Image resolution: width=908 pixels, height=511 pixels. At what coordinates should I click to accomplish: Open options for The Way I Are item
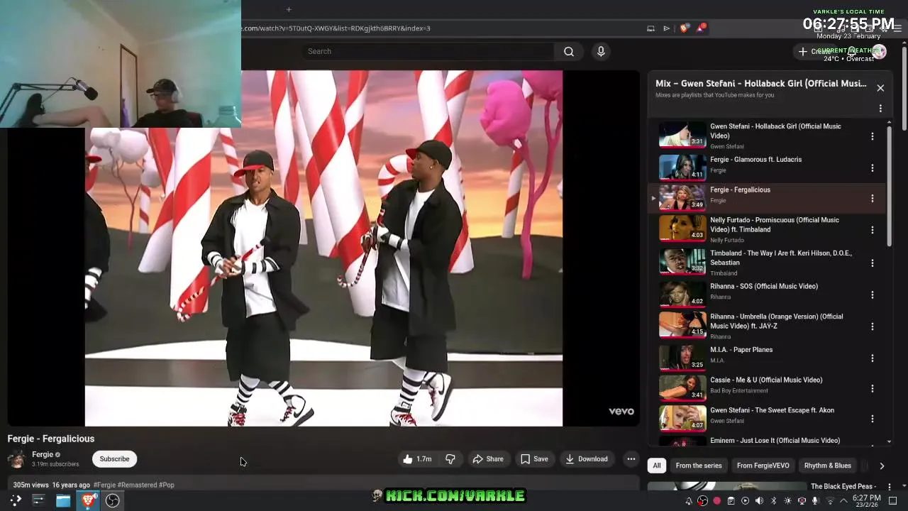873,263
